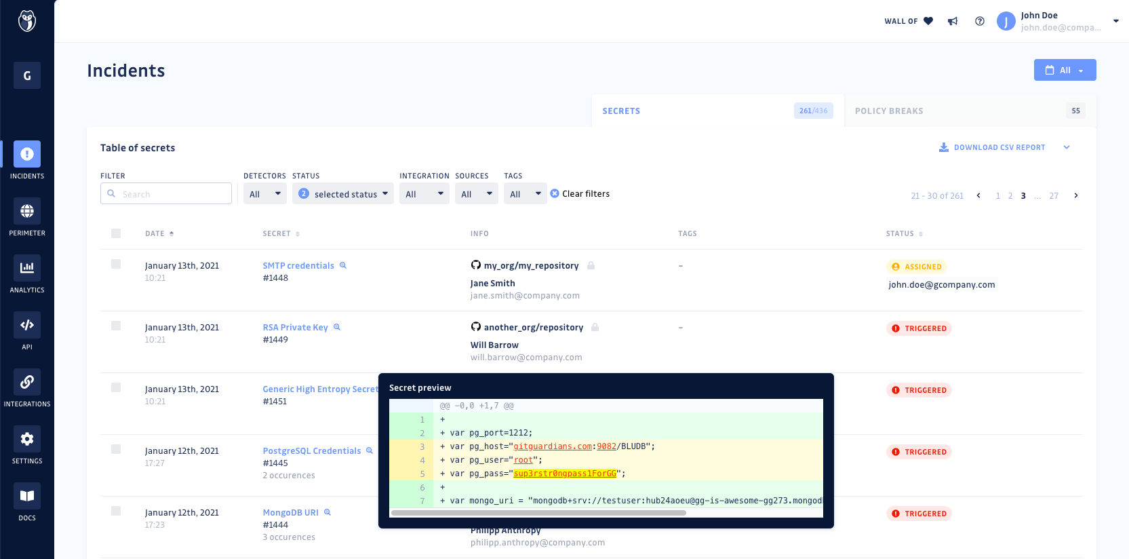Sort table by Secret column
Viewport: 1129px width, 559px height.
click(281, 233)
